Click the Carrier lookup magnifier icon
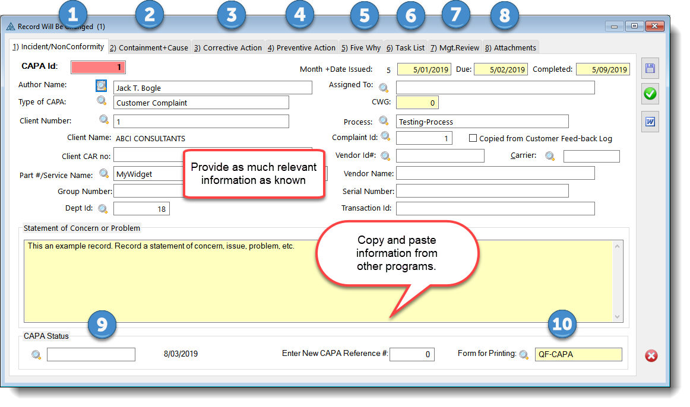The height and width of the screenshot is (407, 690). pyautogui.click(x=550, y=156)
